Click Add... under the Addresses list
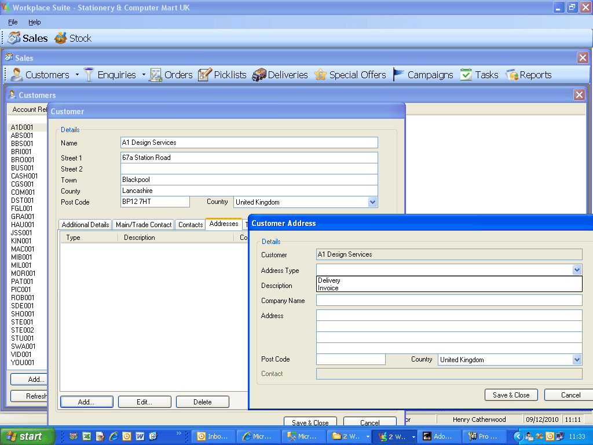Image resolution: width=593 pixels, height=445 pixels. pyautogui.click(x=86, y=402)
